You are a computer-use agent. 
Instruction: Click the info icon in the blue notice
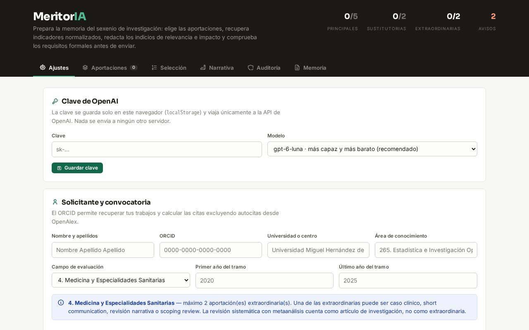(61, 302)
